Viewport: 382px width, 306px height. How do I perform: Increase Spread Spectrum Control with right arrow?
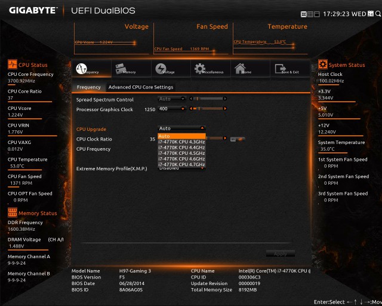point(225,99)
